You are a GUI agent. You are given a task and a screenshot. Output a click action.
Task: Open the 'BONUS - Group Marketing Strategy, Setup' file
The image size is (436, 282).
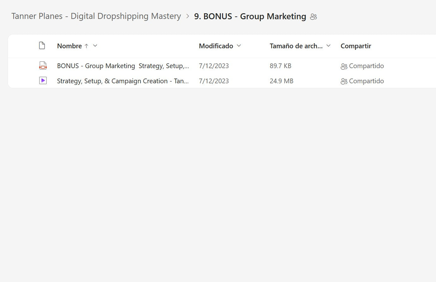pyautogui.click(x=123, y=66)
